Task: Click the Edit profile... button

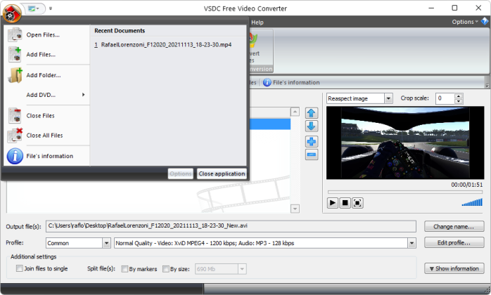Action: click(454, 242)
